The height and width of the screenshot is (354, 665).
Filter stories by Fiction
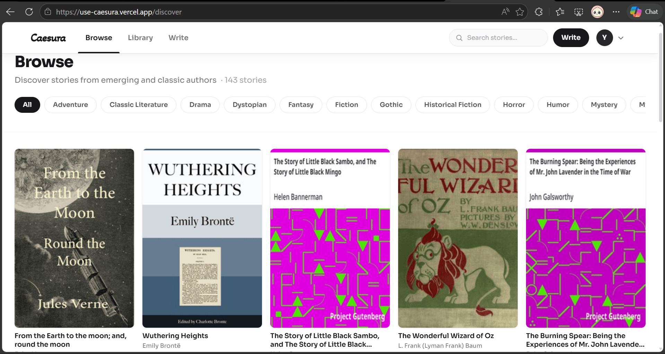click(x=347, y=105)
